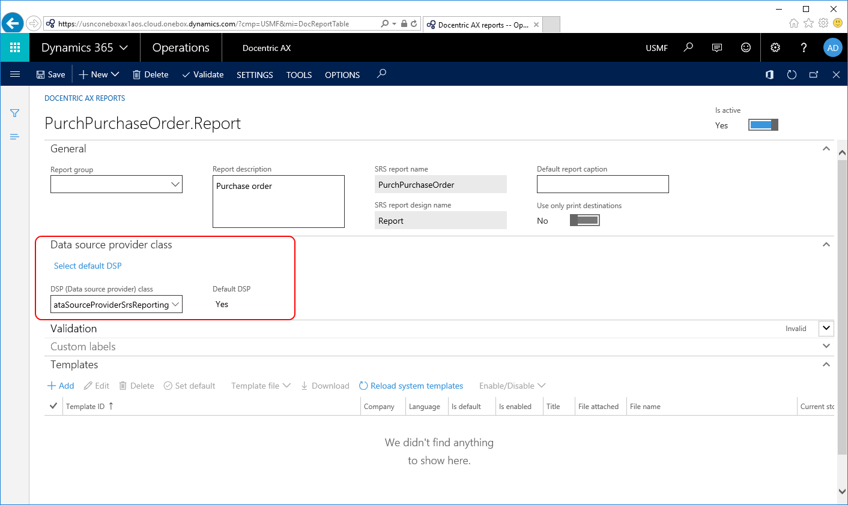Image resolution: width=848 pixels, height=505 pixels.
Task: Open the Dynamics header search magnifier
Action: 688,47
